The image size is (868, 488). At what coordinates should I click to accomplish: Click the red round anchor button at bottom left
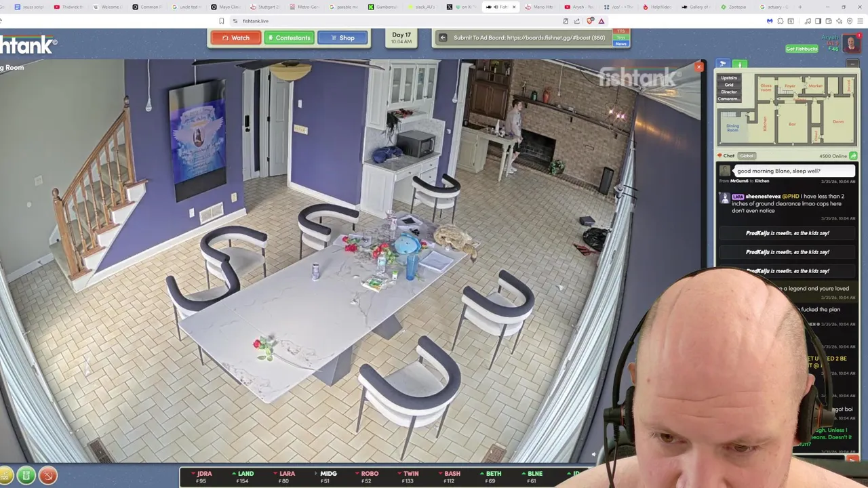click(x=47, y=476)
